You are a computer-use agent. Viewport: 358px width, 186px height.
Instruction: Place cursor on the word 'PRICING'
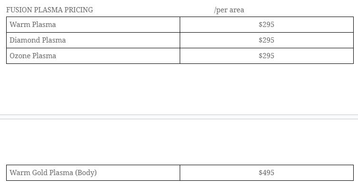point(78,10)
